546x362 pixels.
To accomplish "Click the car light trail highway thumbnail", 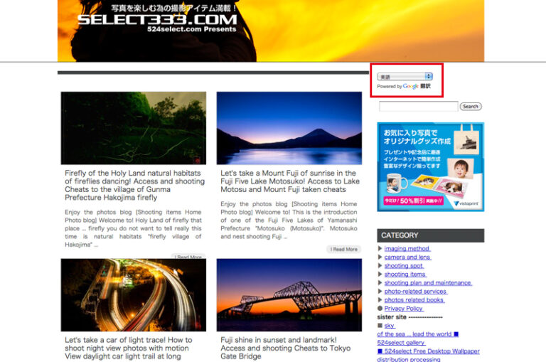I will point(134,294).
